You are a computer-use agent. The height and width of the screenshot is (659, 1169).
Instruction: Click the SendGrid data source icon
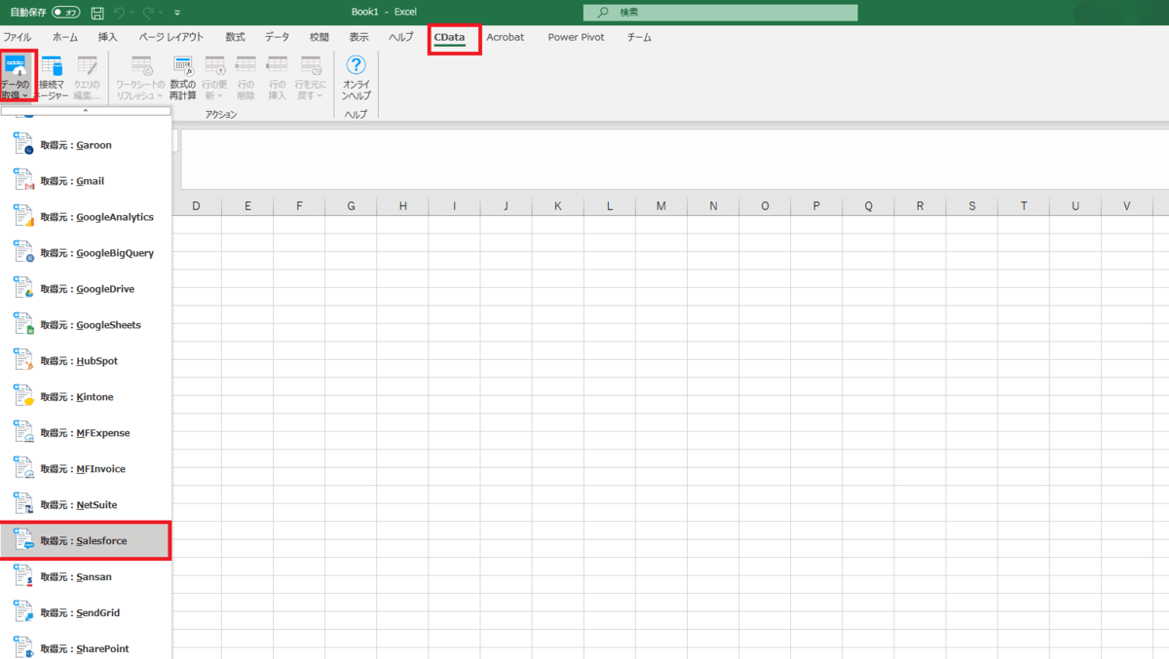coord(23,613)
